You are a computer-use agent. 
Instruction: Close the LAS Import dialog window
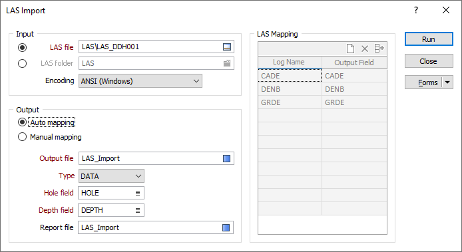point(446,10)
